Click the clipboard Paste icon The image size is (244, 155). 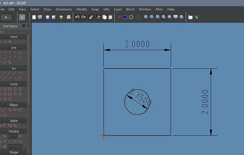point(110,17)
